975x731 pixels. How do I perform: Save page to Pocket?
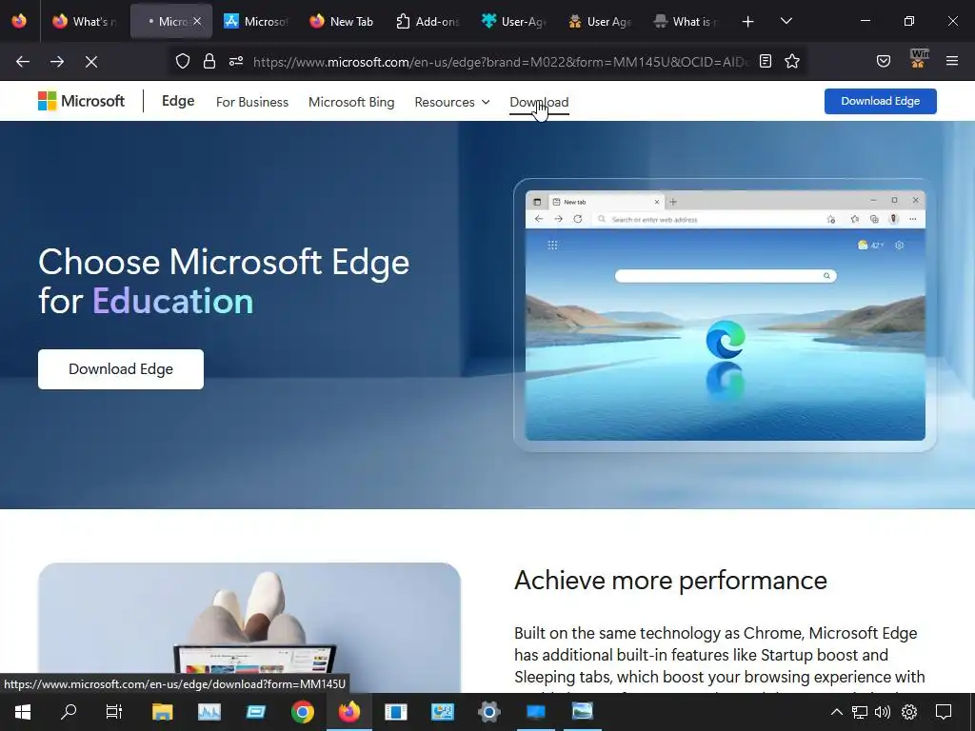[x=884, y=61]
